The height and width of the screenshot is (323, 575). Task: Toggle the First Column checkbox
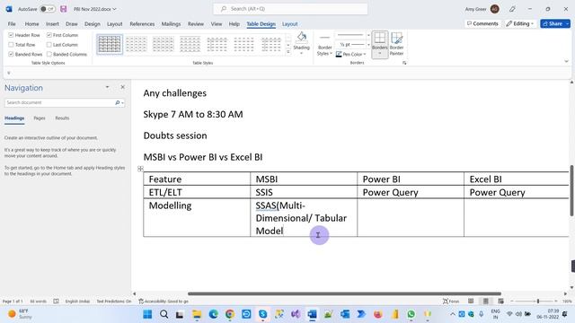49,35
